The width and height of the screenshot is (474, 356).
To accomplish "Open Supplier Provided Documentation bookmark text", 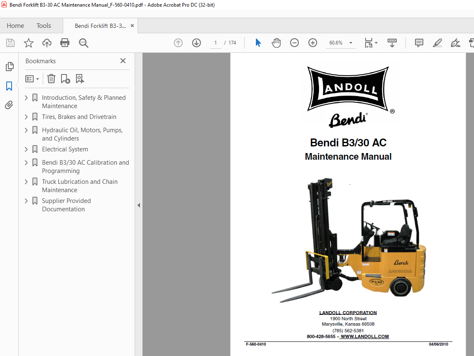I will 66,205.
